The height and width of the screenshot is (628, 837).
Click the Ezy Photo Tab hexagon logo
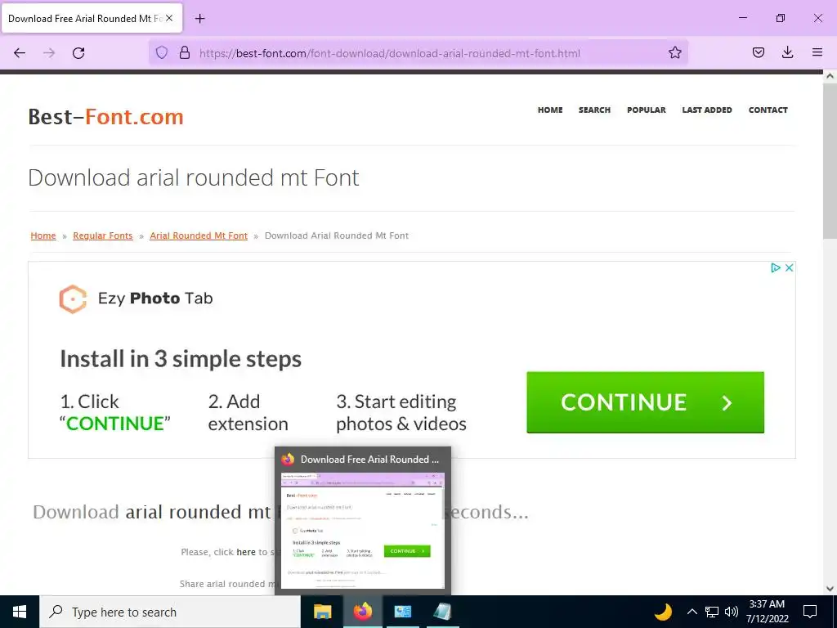[x=73, y=298]
